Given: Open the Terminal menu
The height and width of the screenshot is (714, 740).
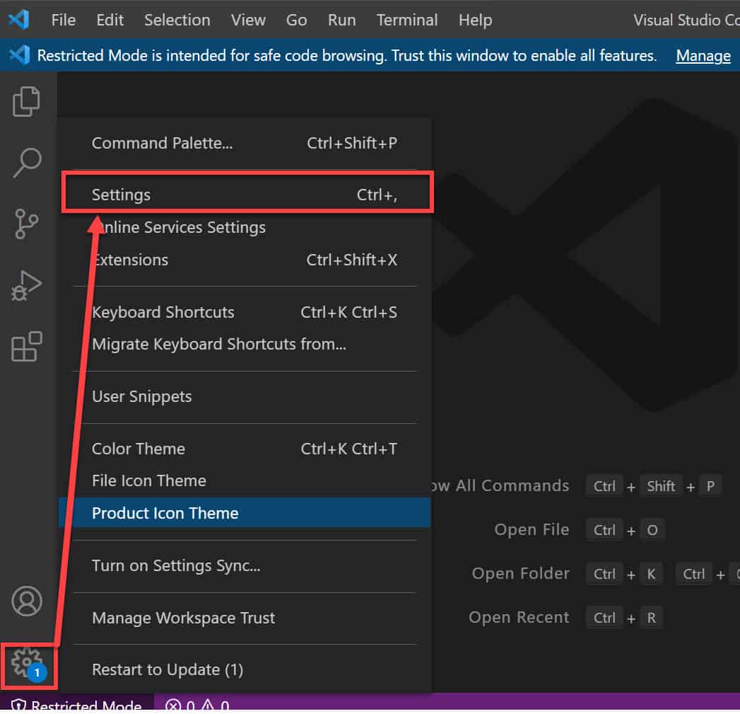Looking at the screenshot, I should click(x=407, y=20).
